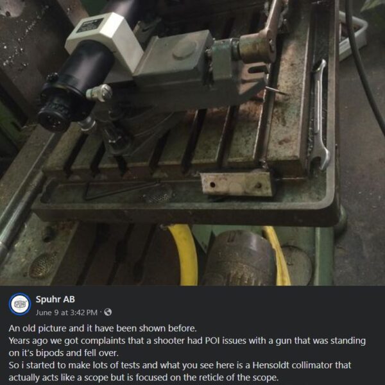The image size is (385, 385).
Task: Click the text line starting 'An old picture'
Action: point(103,329)
